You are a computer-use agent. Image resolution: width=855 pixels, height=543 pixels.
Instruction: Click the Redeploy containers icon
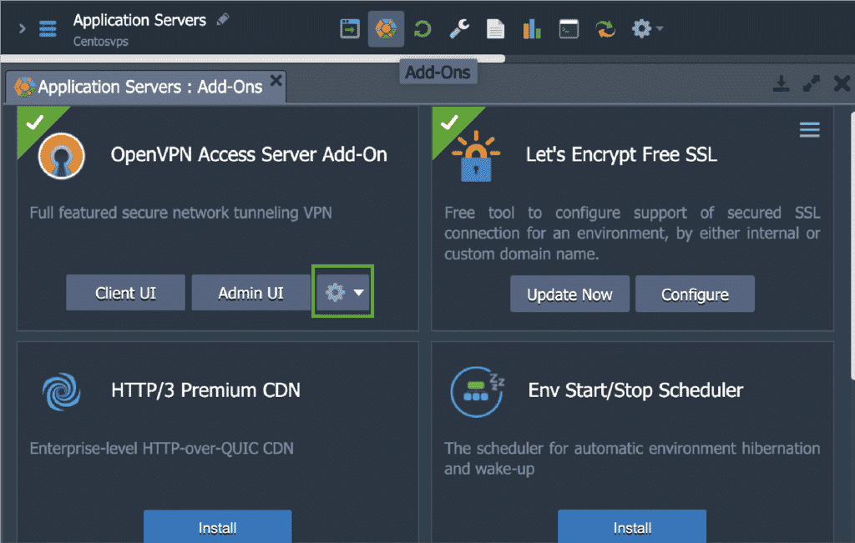(605, 29)
